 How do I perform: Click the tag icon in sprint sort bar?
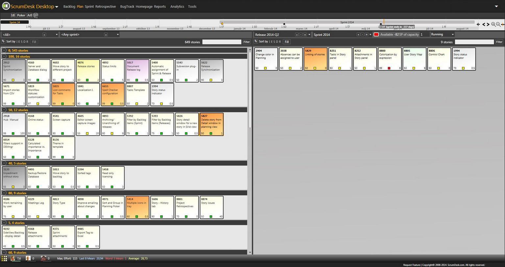[x=256, y=41]
